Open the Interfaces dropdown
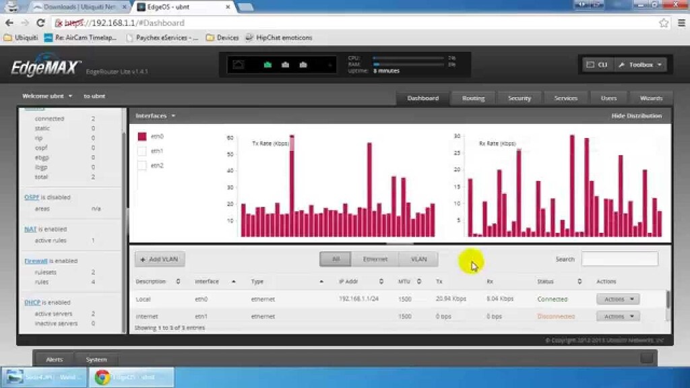Screen dimensions: 690x388 point(155,115)
